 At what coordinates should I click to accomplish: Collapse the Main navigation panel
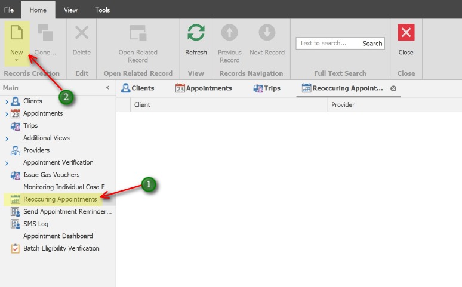[x=107, y=88]
